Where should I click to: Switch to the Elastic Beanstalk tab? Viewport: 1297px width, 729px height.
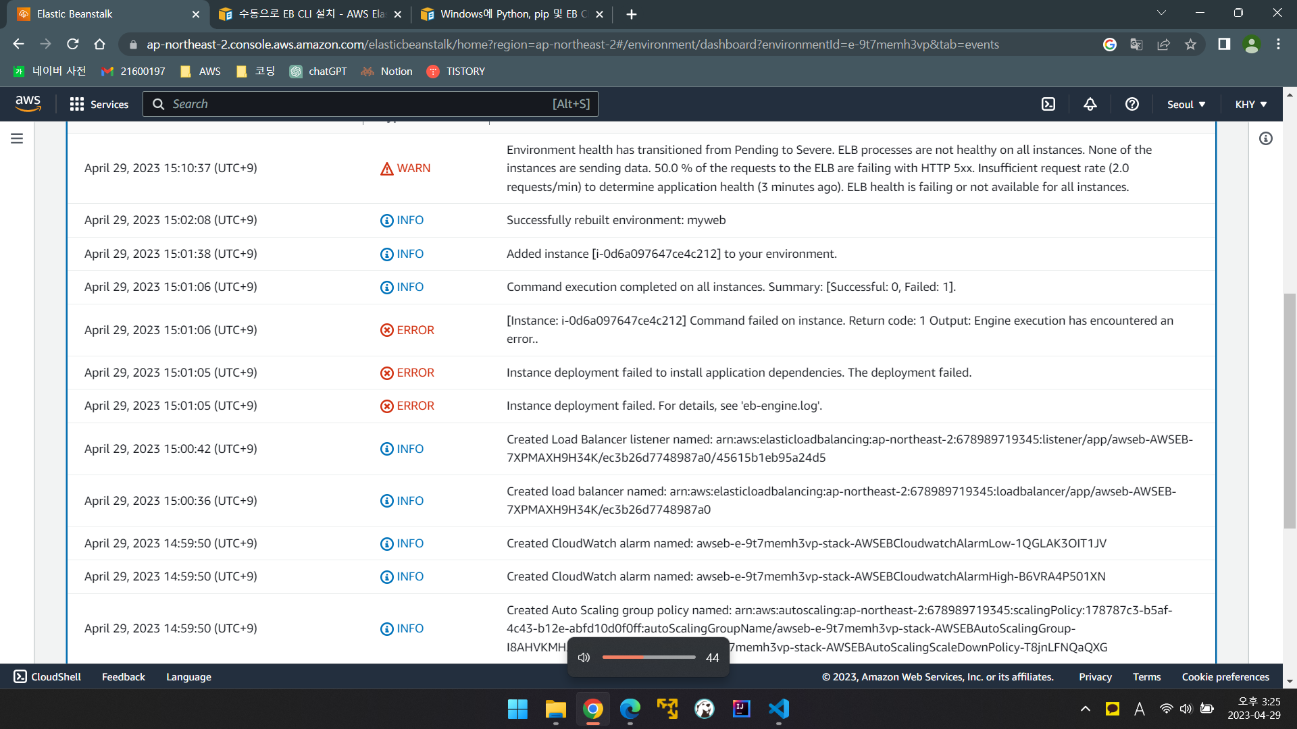pyautogui.click(x=108, y=13)
